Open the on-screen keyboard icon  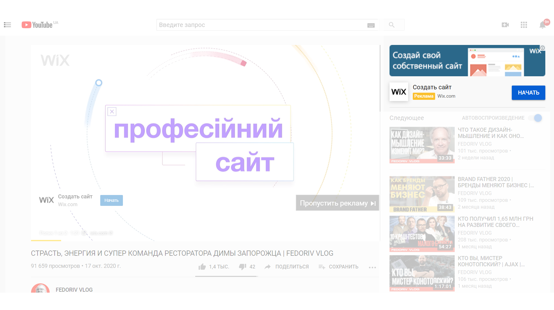click(371, 25)
